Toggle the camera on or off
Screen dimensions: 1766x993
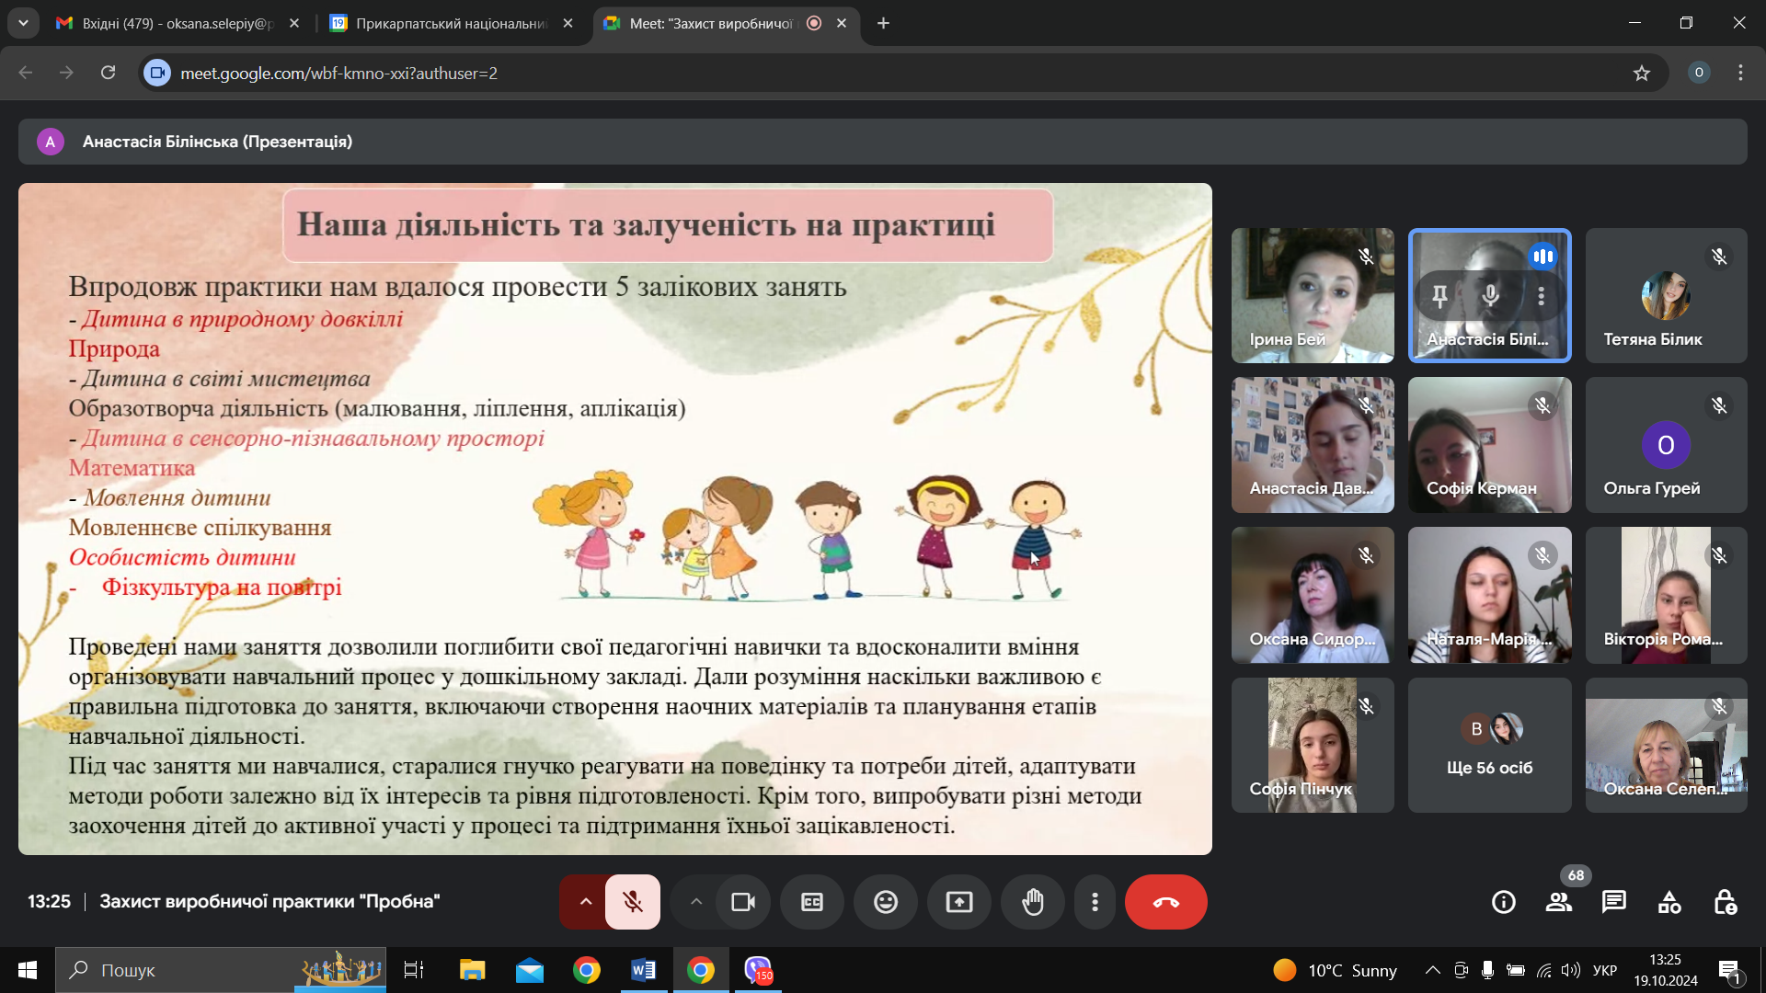742,902
